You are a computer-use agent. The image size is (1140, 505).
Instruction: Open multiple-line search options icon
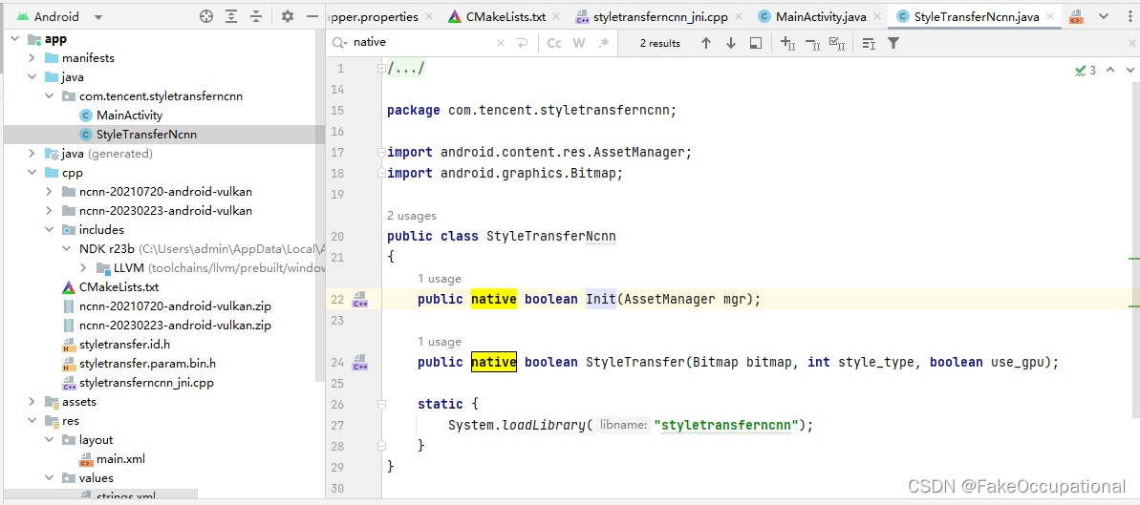pyautogui.click(x=868, y=44)
